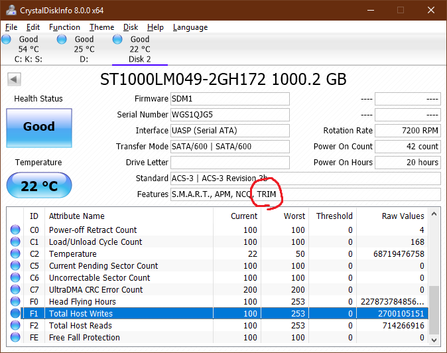
Task: Click raw value 68719476758
Action: click(x=399, y=253)
